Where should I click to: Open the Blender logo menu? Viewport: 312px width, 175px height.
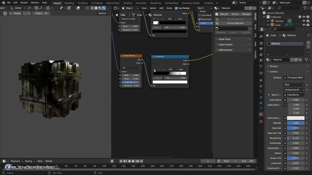point(3,3)
